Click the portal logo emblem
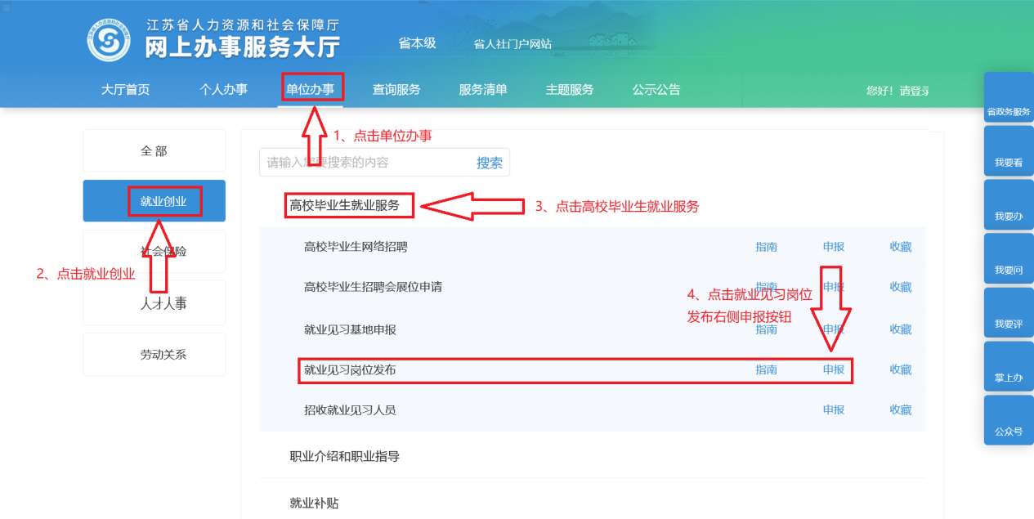The height and width of the screenshot is (519, 1034). pos(109,40)
